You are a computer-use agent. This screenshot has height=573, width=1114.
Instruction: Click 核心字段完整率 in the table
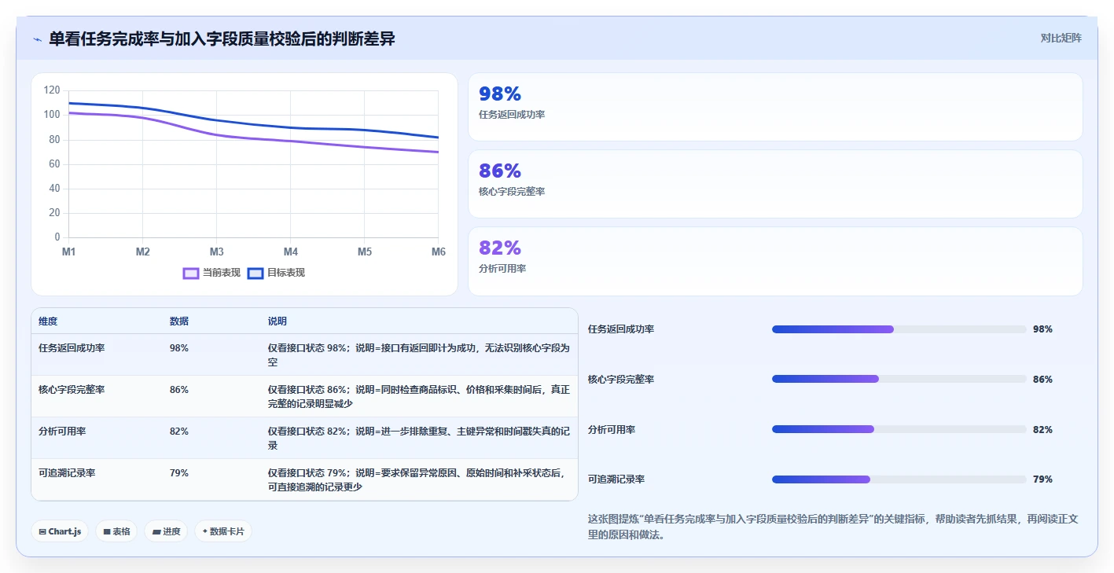(72, 389)
